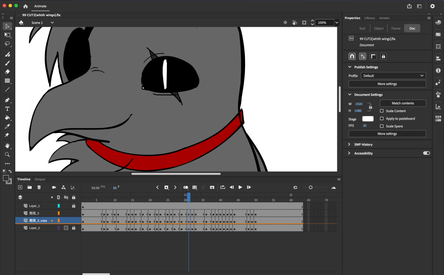Click the Match contents button
444x275 pixels.
(x=402, y=104)
